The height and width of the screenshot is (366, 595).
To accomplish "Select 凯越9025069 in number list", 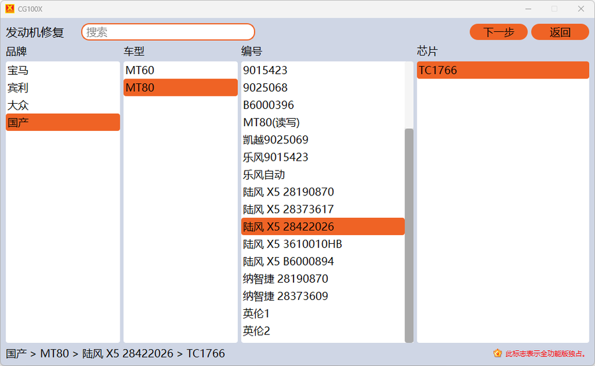I will pyautogui.click(x=323, y=140).
